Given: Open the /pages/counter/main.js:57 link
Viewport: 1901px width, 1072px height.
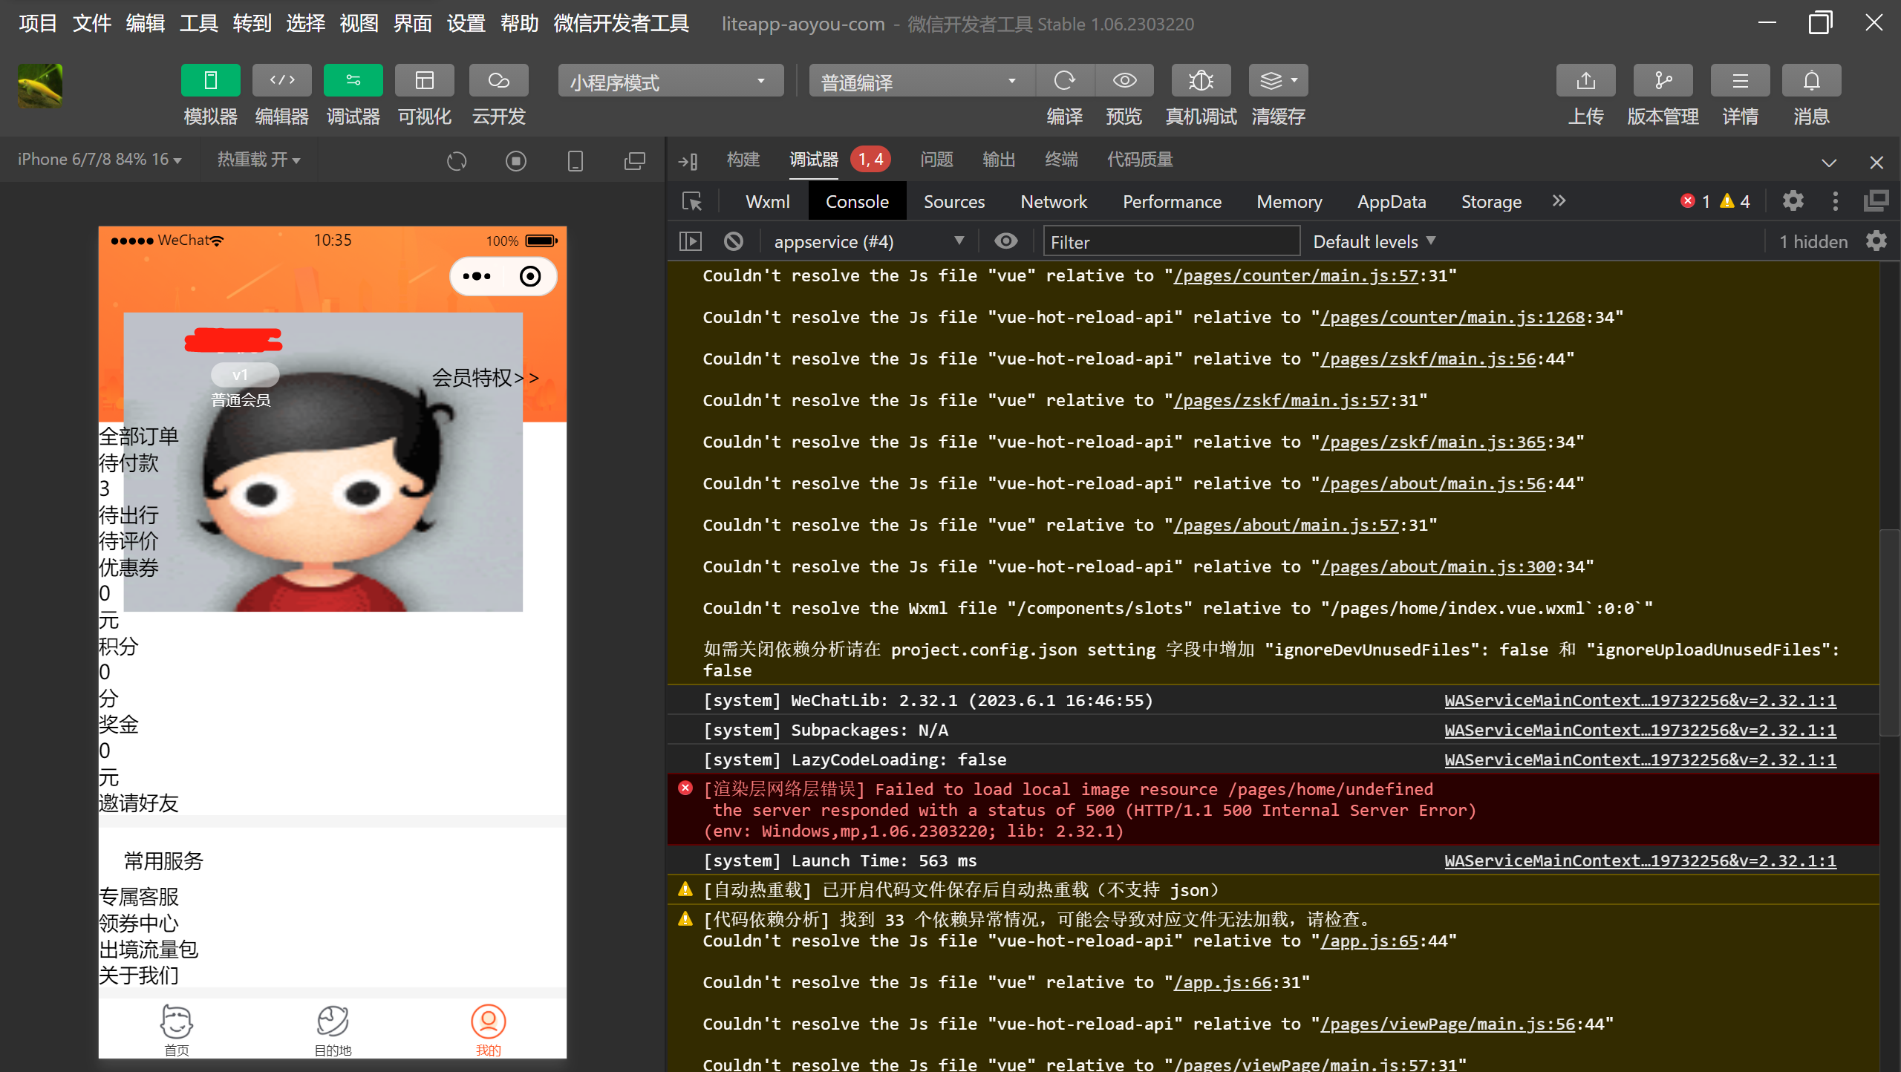Looking at the screenshot, I should 1296,276.
